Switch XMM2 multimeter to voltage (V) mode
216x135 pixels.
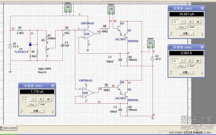(x=183, y=22)
